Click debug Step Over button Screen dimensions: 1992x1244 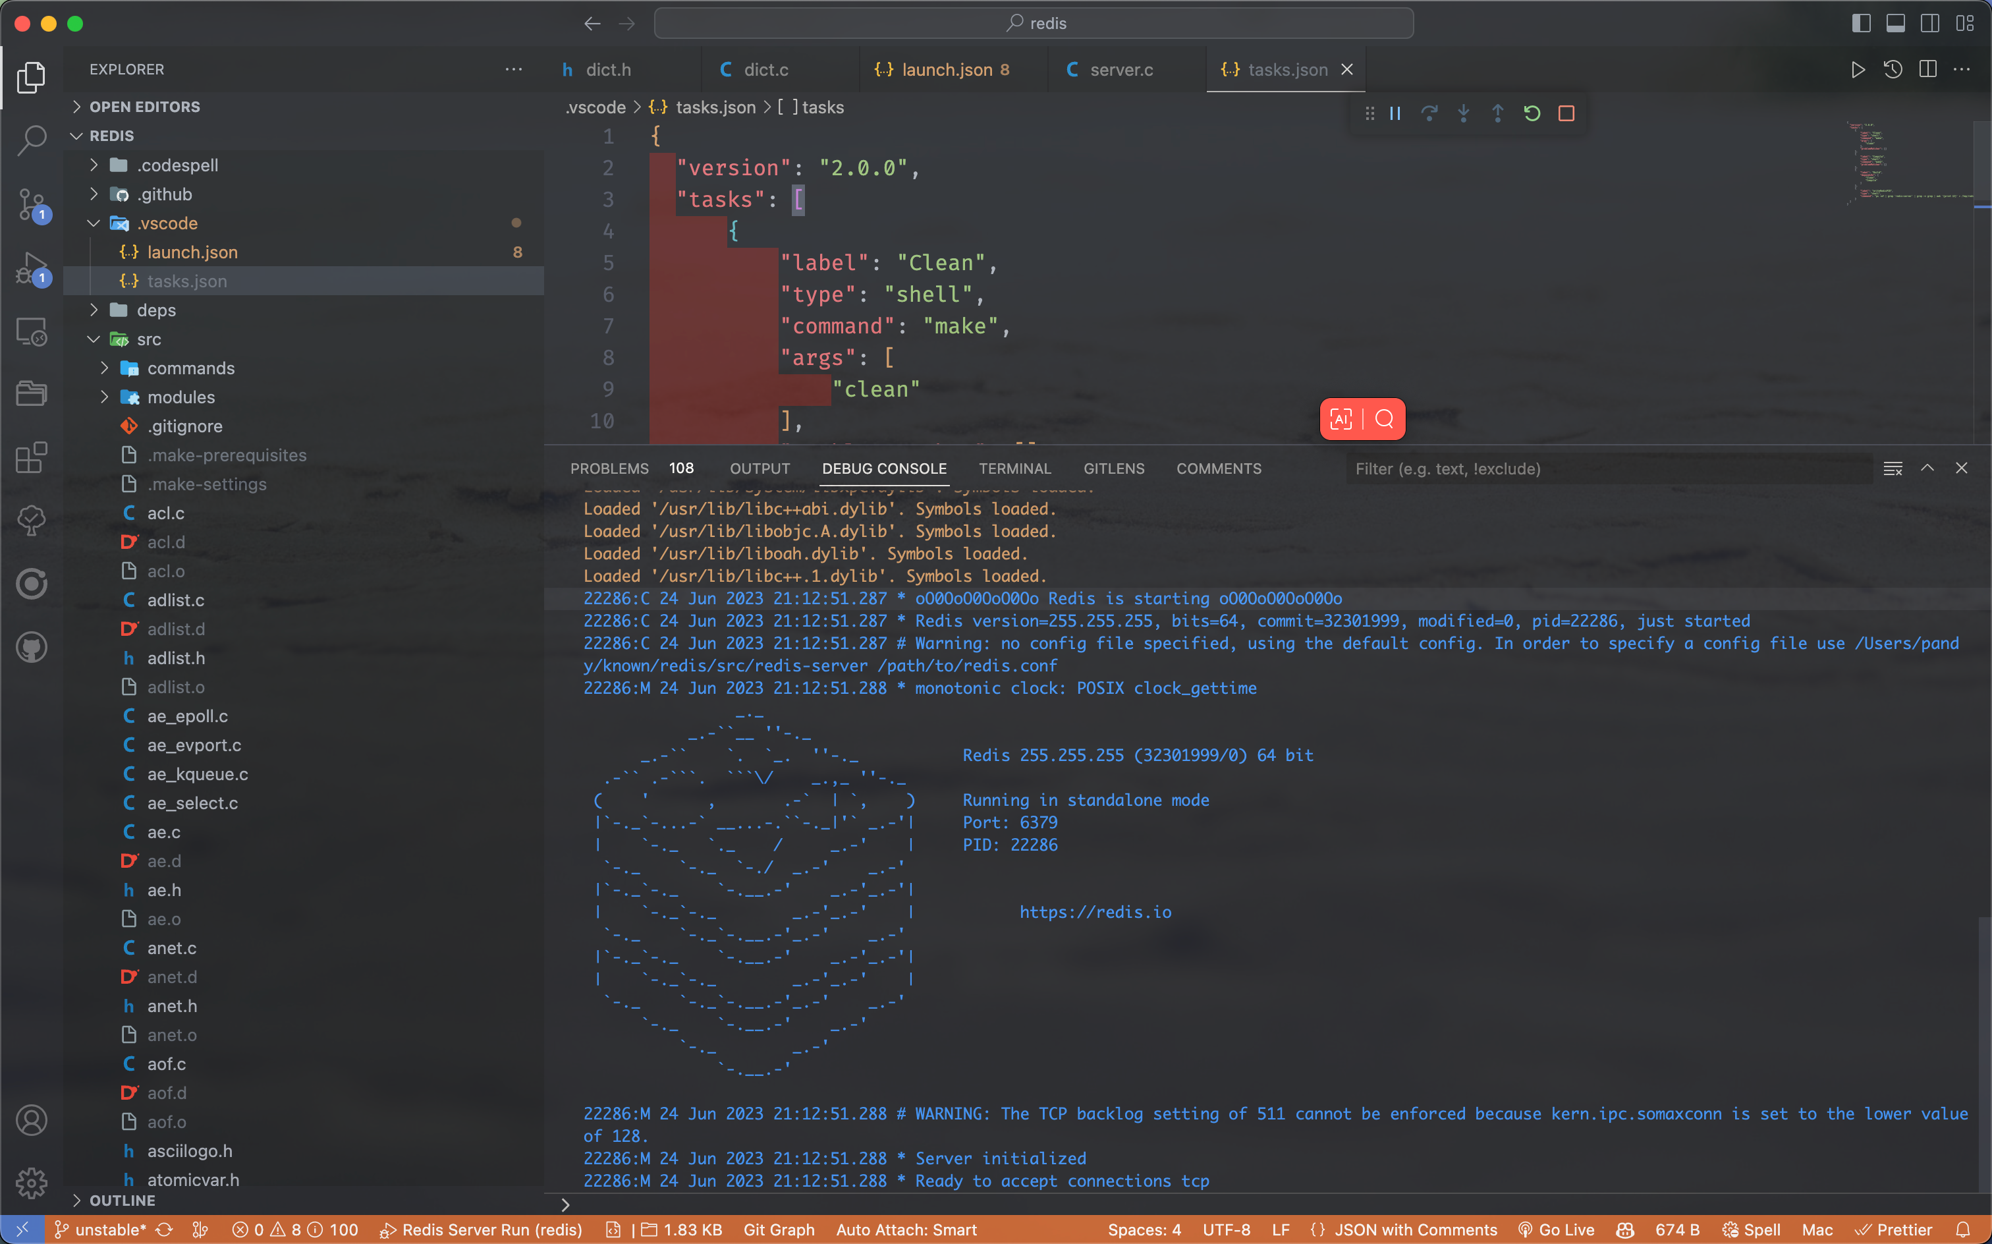[x=1429, y=113]
